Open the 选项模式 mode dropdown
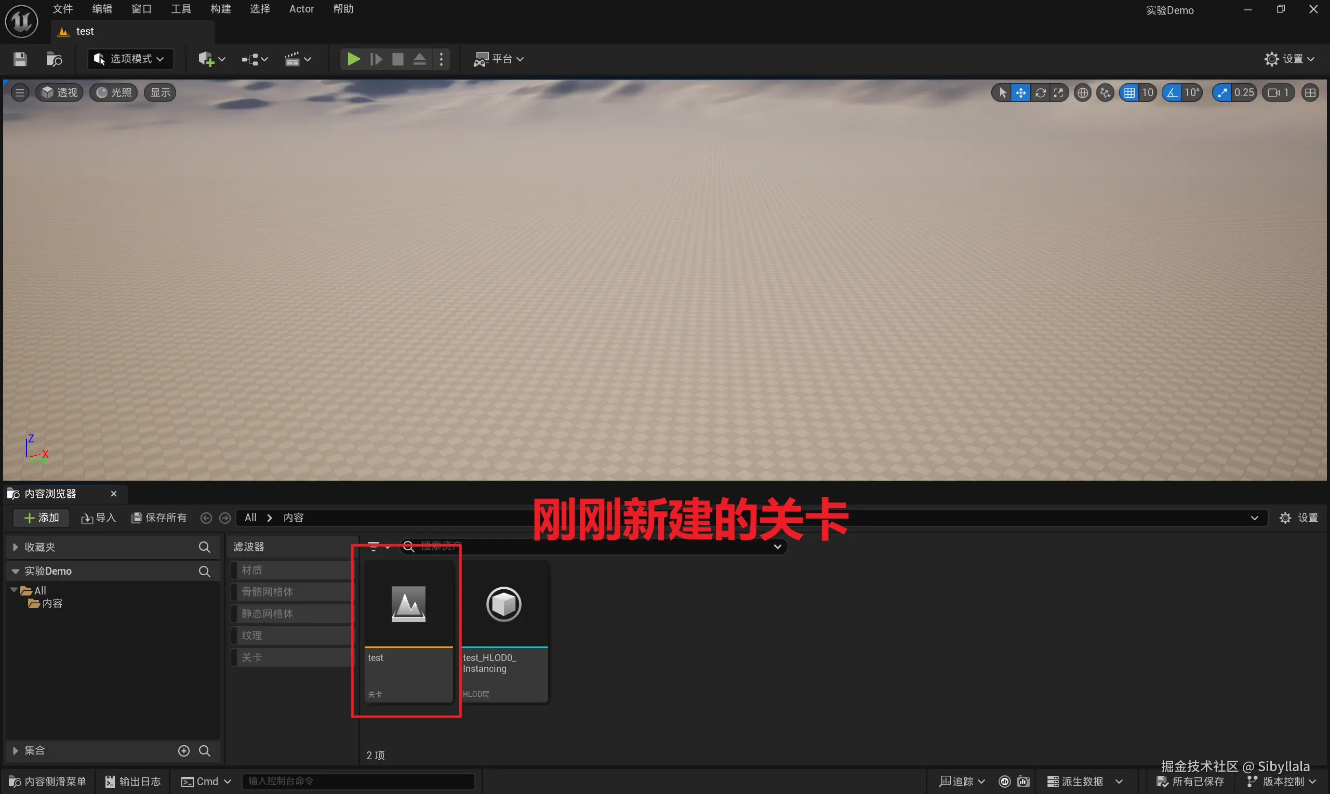This screenshot has height=794, width=1330. pyautogui.click(x=130, y=59)
